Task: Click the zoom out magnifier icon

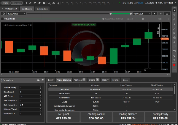Action: coord(35,3)
